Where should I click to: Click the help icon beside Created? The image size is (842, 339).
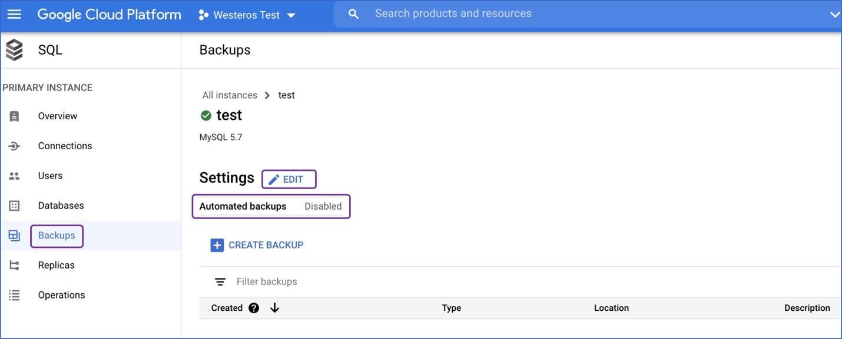coord(254,308)
